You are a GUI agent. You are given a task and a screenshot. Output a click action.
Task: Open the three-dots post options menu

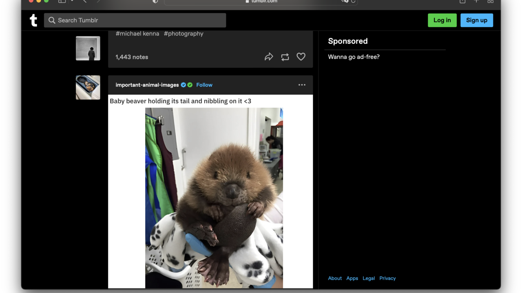[x=302, y=85]
